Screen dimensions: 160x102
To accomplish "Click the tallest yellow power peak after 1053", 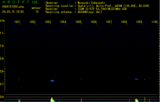I will (x=52, y=99).
